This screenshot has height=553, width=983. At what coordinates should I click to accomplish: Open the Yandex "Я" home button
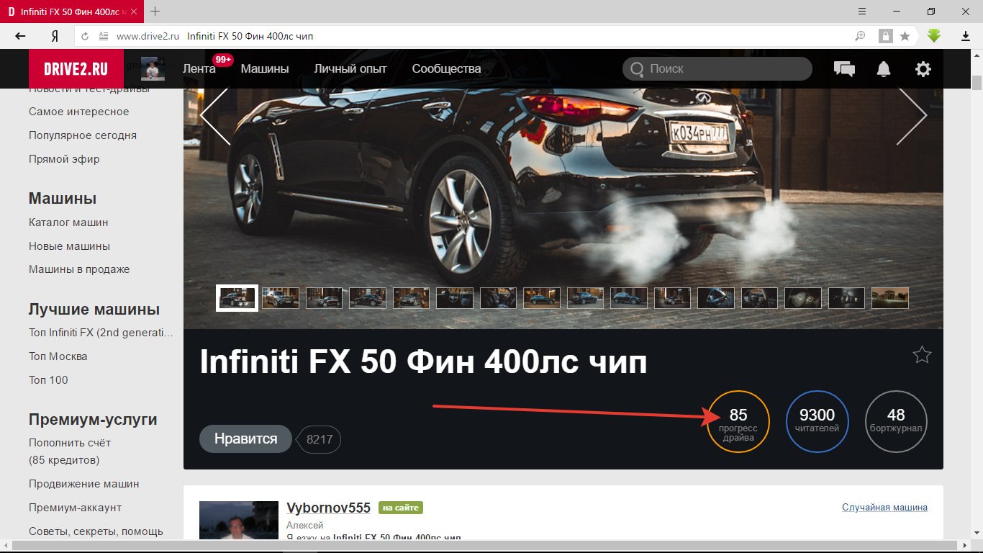pos(55,36)
